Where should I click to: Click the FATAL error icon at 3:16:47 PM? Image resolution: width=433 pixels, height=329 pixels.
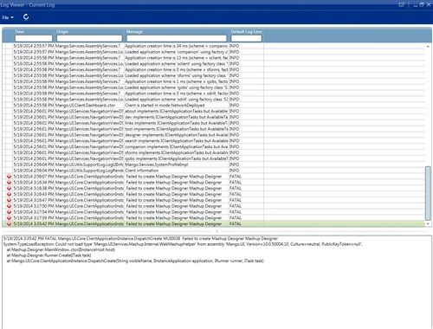coord(10,200)
